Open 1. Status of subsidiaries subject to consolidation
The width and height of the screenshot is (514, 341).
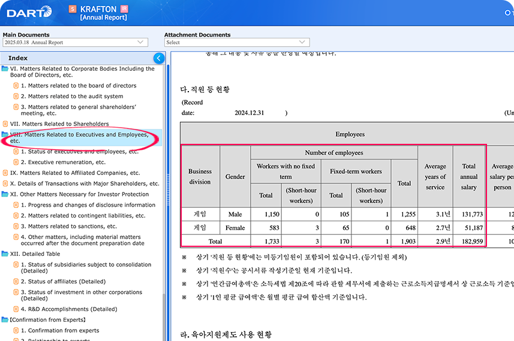(86, 268)
